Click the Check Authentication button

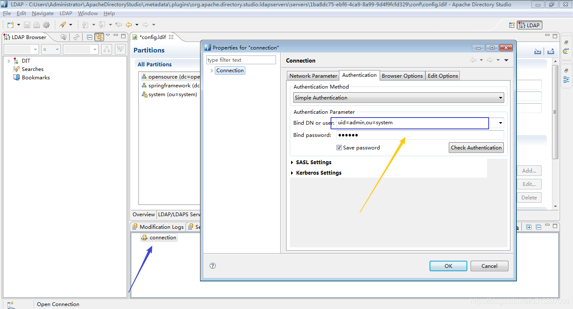point(476,148)
